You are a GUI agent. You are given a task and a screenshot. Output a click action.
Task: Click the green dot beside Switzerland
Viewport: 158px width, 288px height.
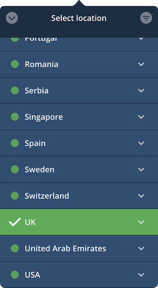click(15, 195)
